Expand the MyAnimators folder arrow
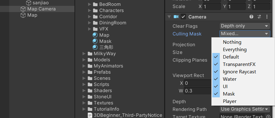Screen dimensions: 275x118 click(84, 66)
